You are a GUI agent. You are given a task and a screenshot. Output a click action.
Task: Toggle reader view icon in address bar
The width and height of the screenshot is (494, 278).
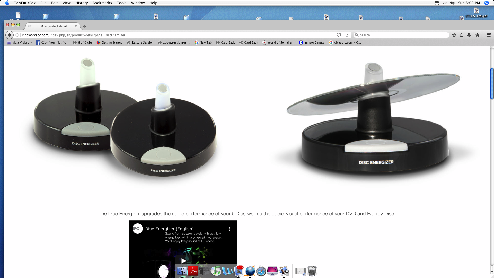(x=339, y=35)
